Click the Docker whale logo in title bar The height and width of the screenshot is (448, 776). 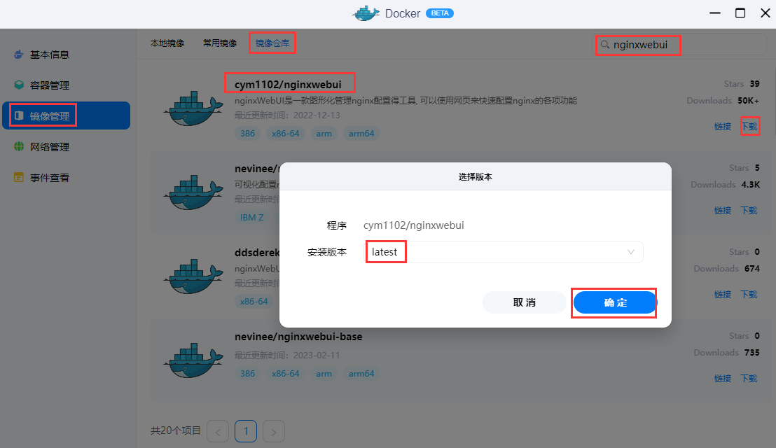click(x=366, y=13)
